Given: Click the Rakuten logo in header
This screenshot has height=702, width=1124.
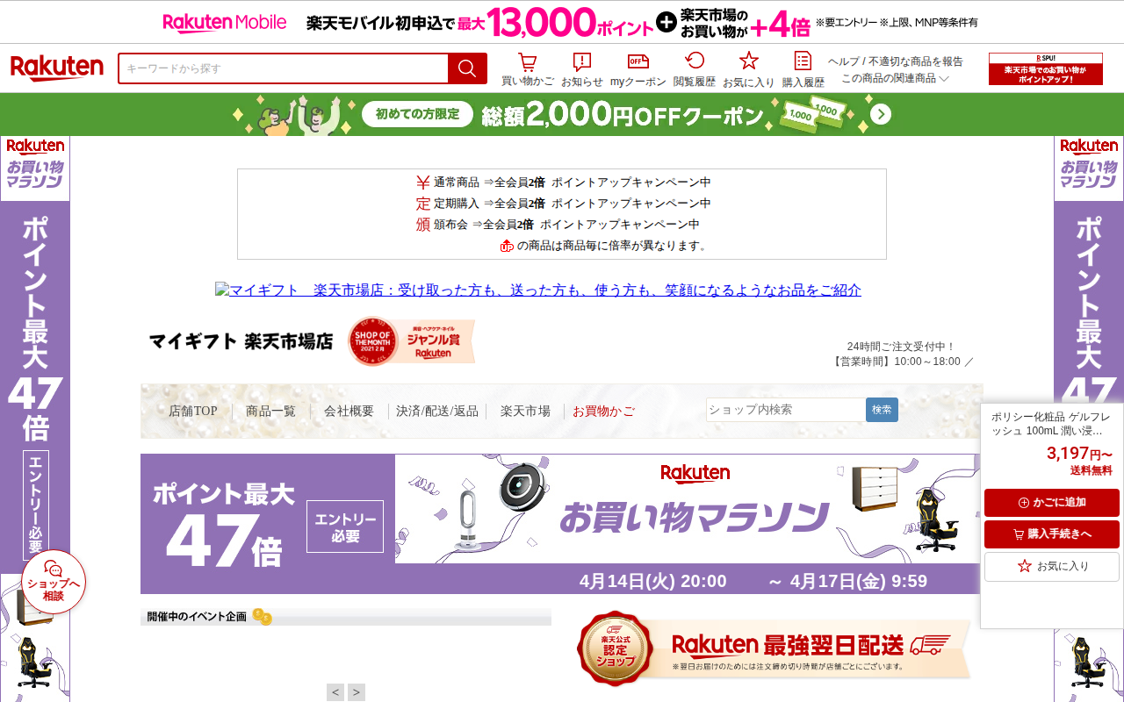Looking at the screenshot, I should pos(57,68).
